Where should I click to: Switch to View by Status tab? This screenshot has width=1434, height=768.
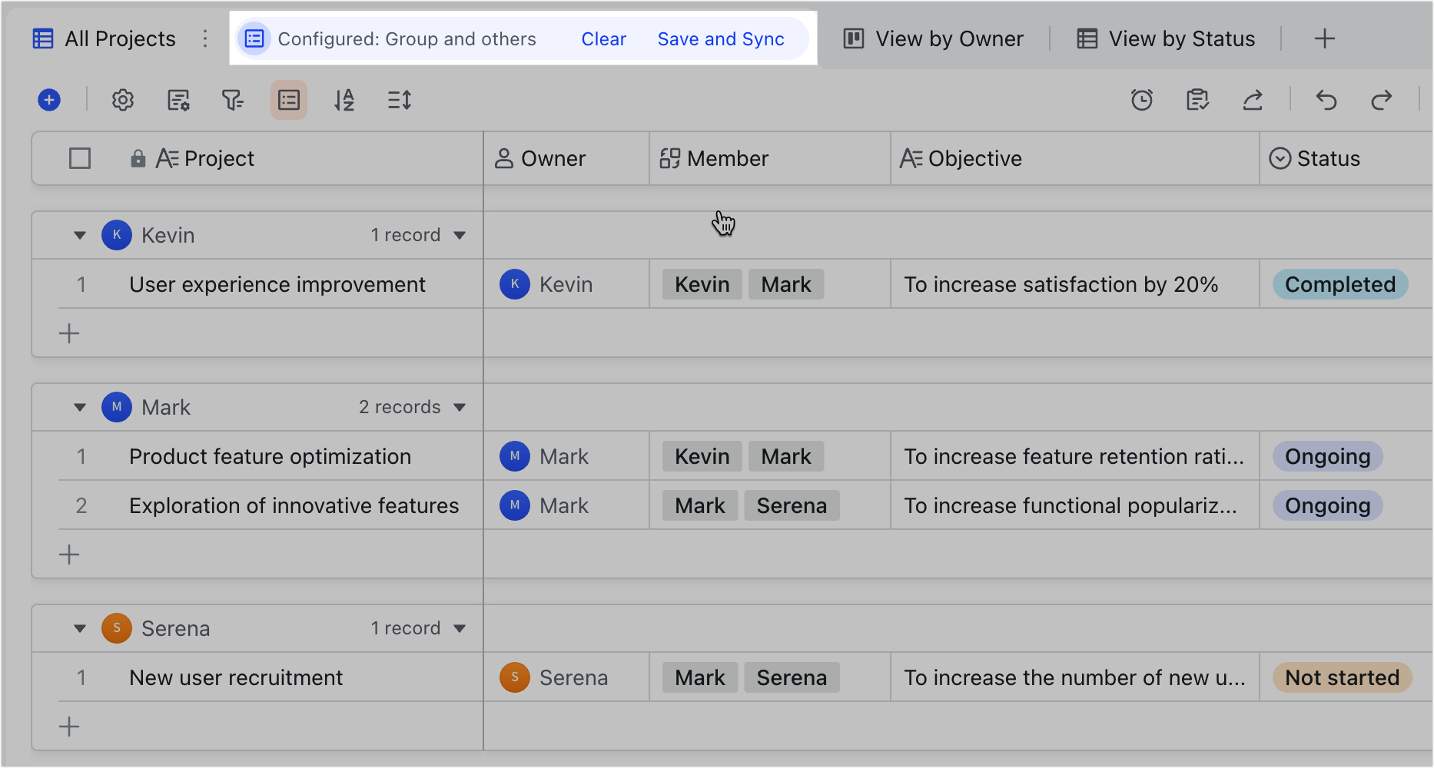pos(1166,38)
